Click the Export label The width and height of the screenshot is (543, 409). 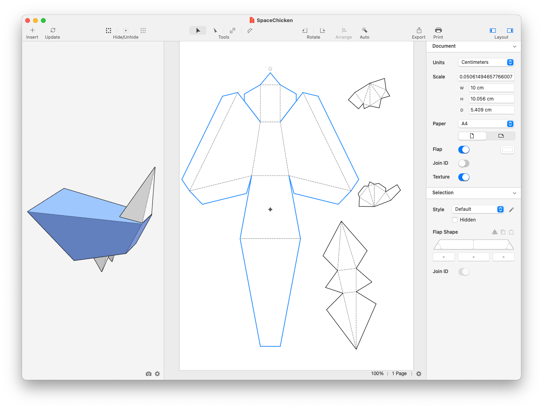pyautogui.click(x=419, y=37)
